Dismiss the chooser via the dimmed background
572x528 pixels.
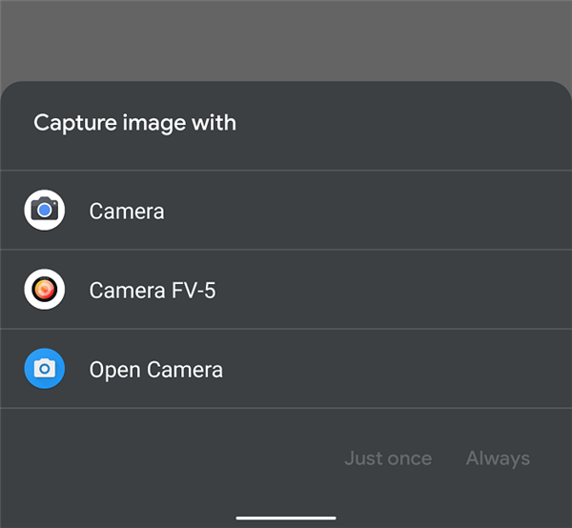pyautogui.click(x=286, y=38)
